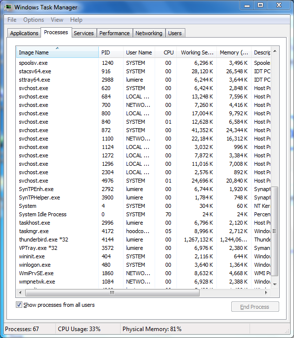This screenshot has width=294, height=338.
Task: Select the Processes tab
Action: [56, 32]
